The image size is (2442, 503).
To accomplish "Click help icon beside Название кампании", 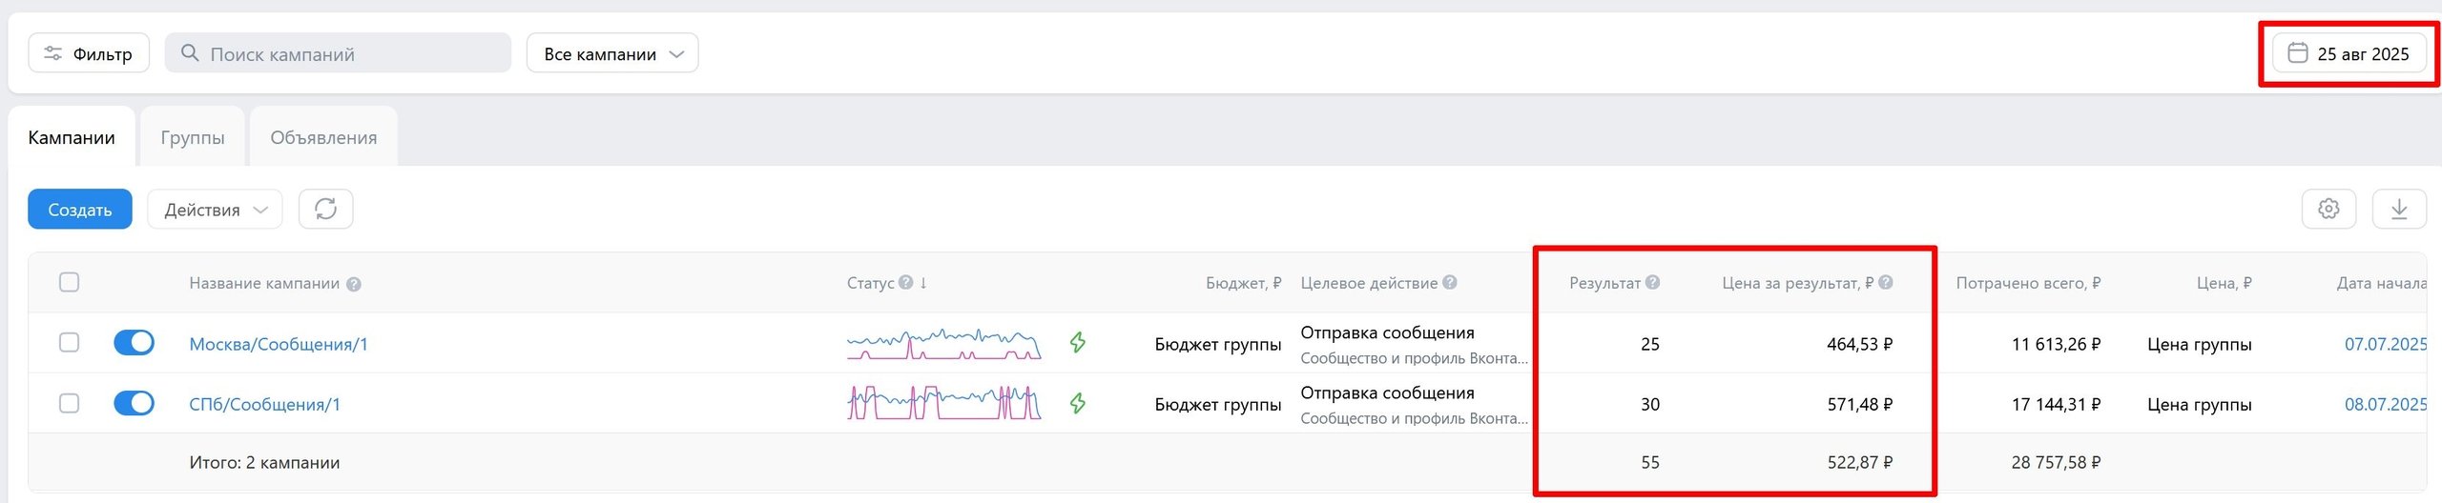I will (354, 284).
